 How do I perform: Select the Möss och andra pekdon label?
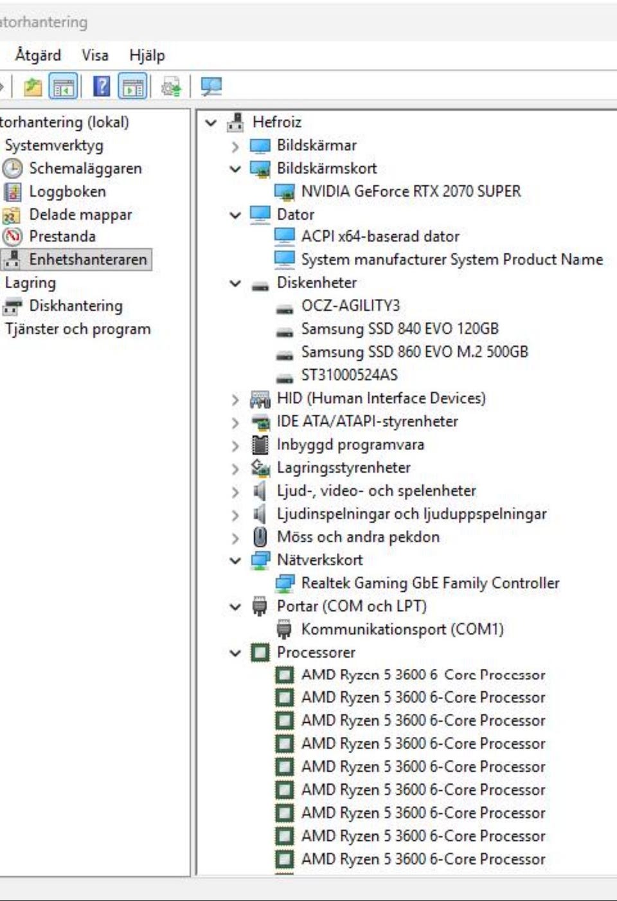tap(359, 537)
